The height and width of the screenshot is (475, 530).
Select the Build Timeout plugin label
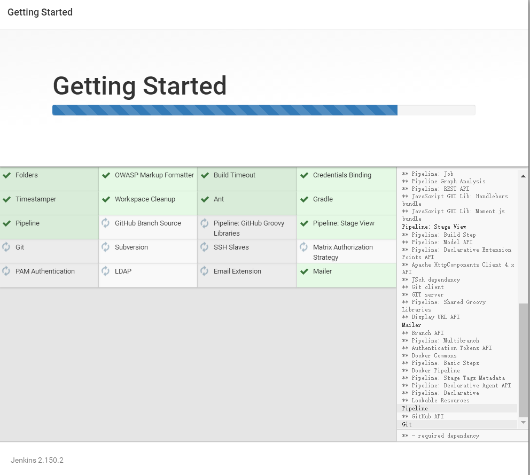(x=235, y=175)
